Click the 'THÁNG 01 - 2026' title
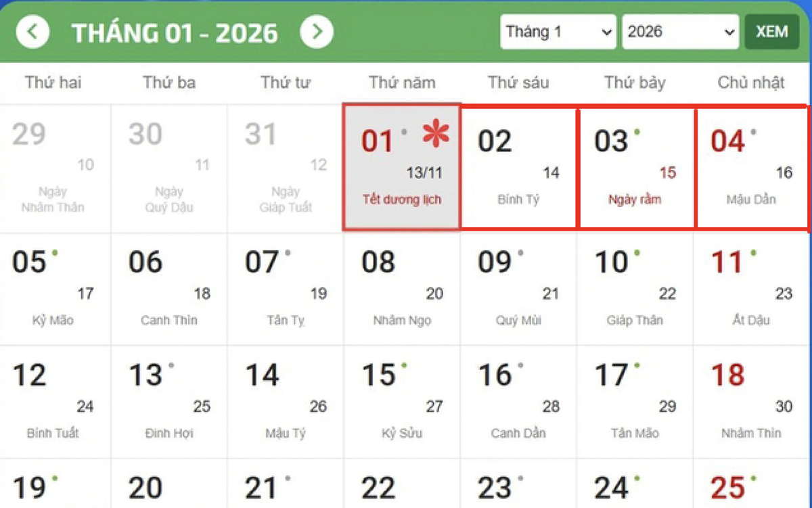Screen dimensions: 812x508 pyautogui.click(x=175, y=31)
